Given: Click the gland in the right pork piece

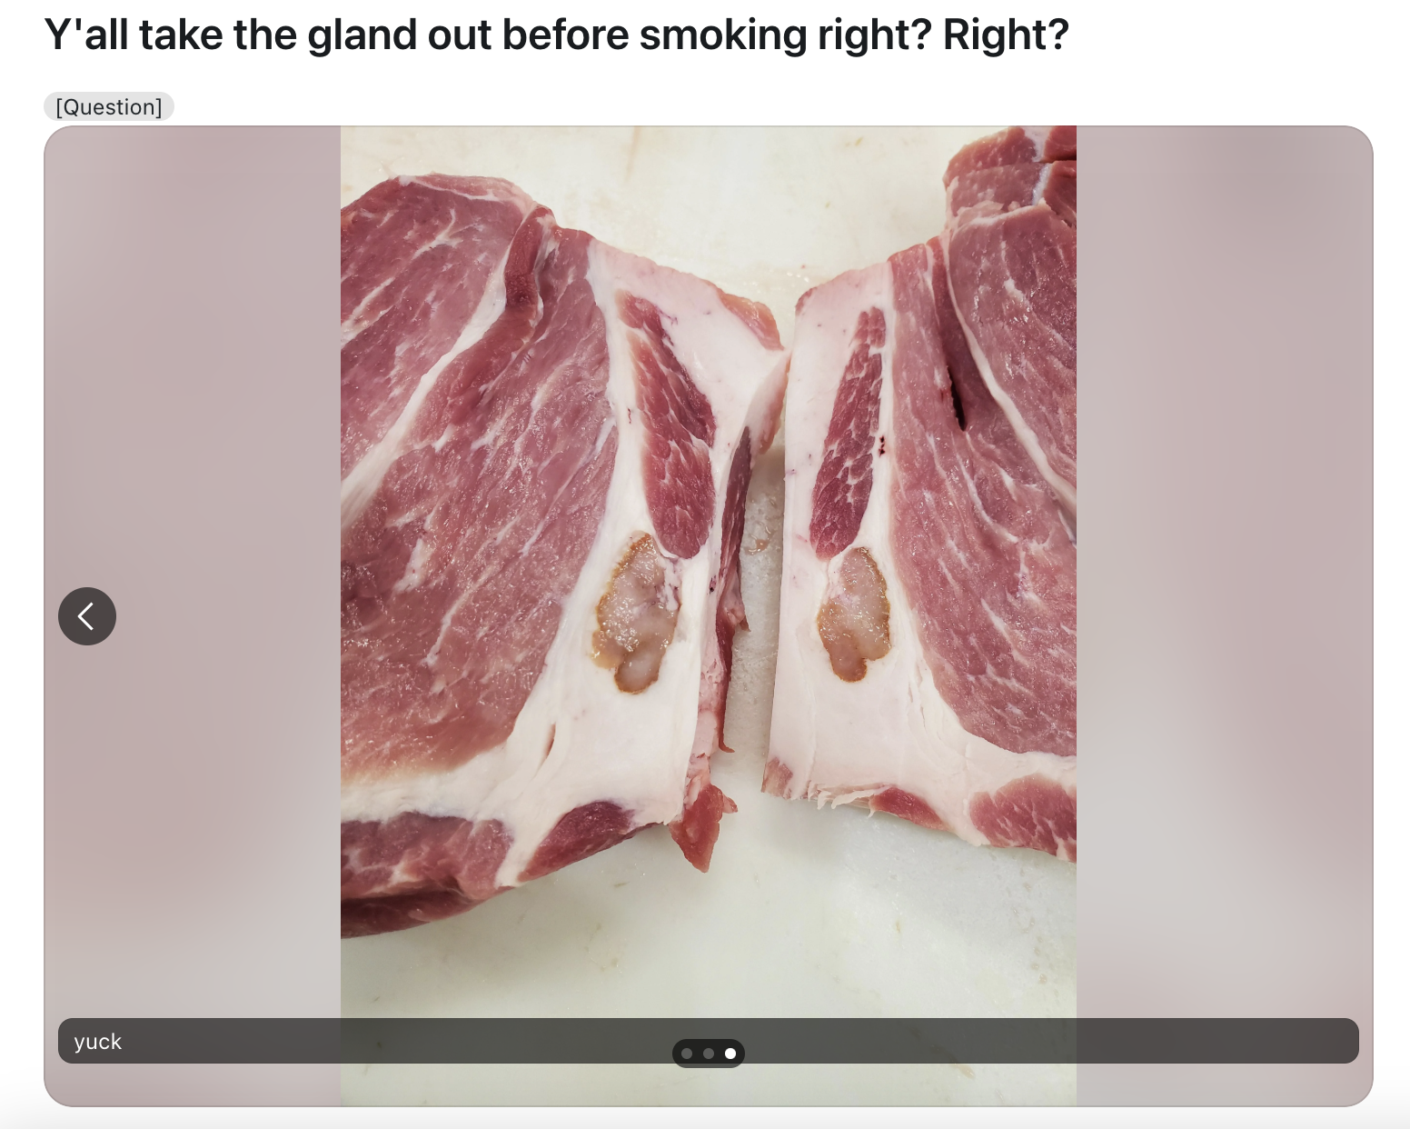Looking at the screenshot, I should pos(853,614).
